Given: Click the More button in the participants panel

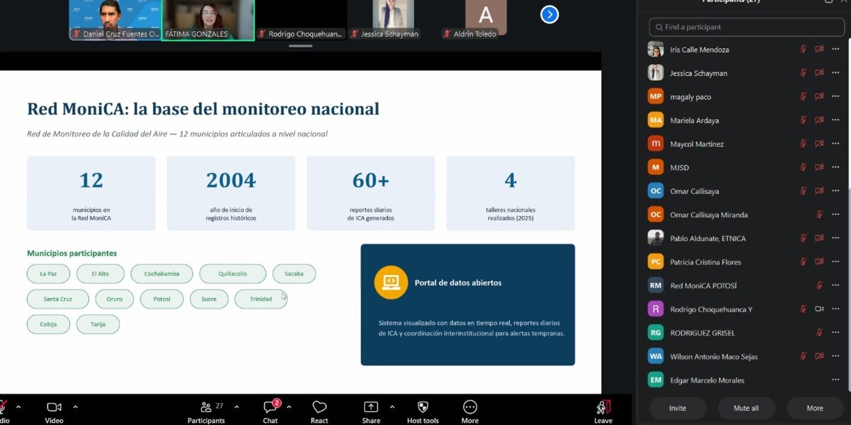Looking at the screenshot, I should click(x=814, y=408).
